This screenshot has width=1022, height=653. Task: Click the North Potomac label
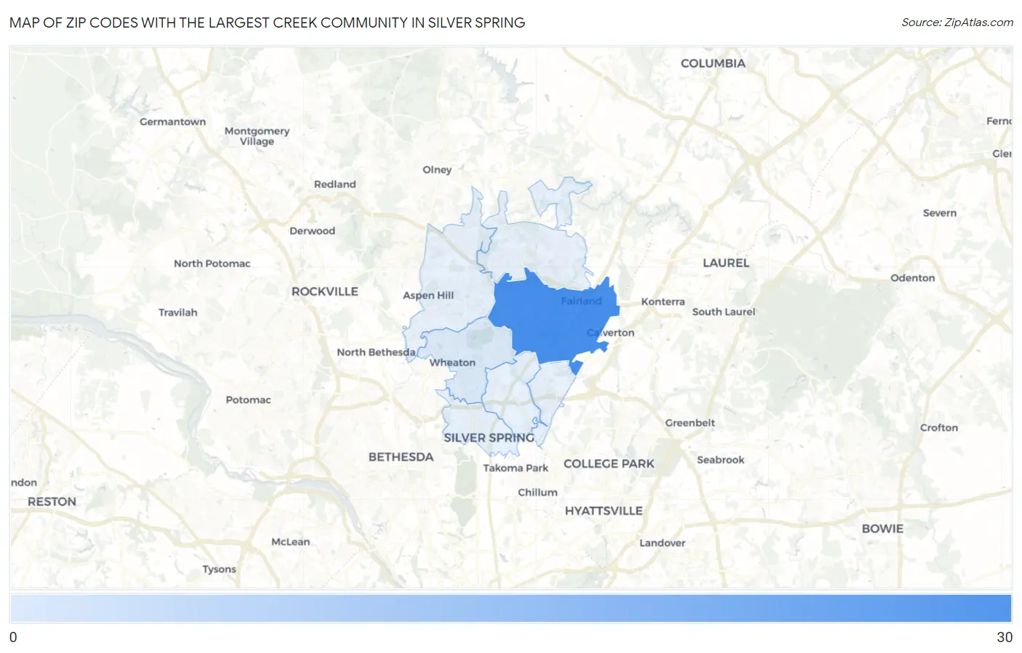tap(212, 264)
